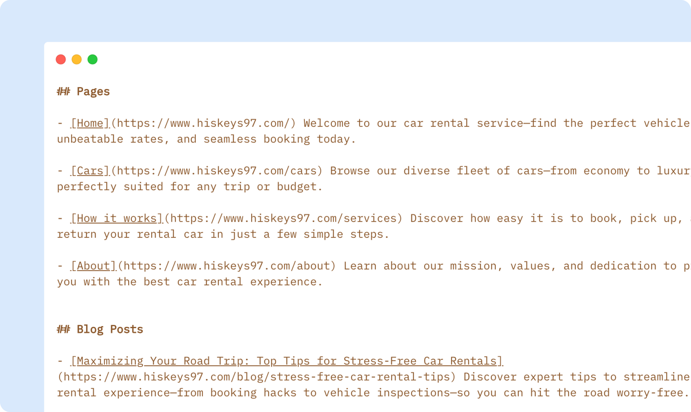Click the hiskeys97.com/about URL text
Image resolution: width=691 pixels, height=412 pixels.
pyautogui.click(x=227, y=266)
